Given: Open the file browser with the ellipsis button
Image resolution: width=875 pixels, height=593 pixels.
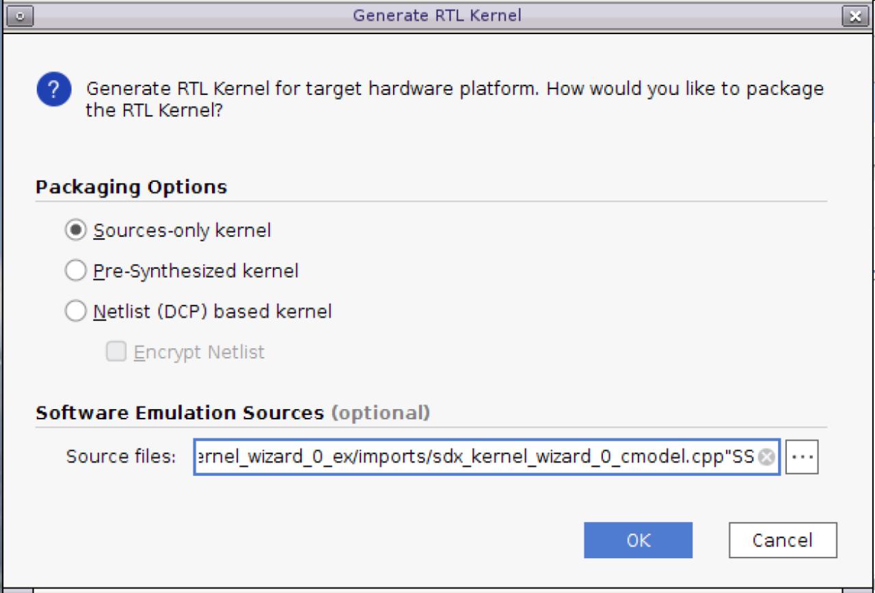Looking at the screenshot, I should click(802, 457).
